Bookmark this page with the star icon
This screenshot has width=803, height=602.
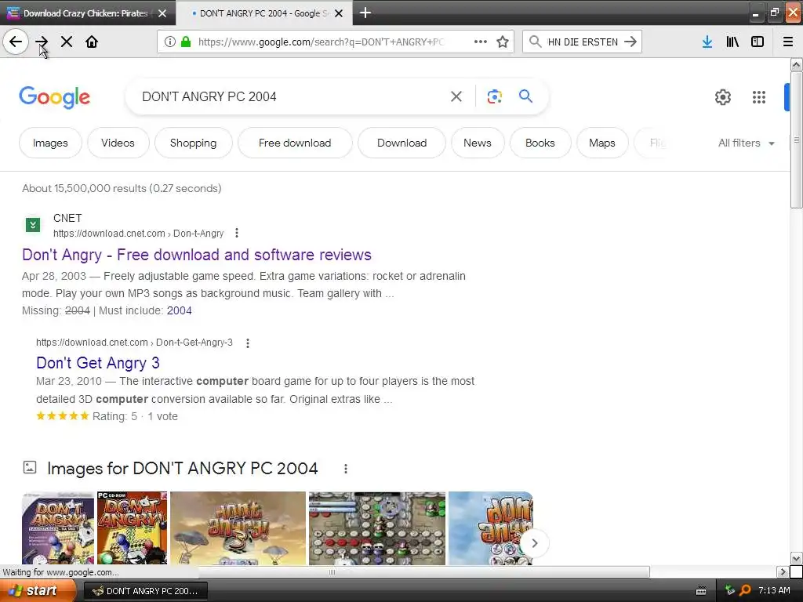[503, 42]
